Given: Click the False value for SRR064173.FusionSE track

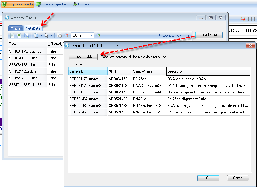Looking at the screenshot, I should (x=55, y=51).
